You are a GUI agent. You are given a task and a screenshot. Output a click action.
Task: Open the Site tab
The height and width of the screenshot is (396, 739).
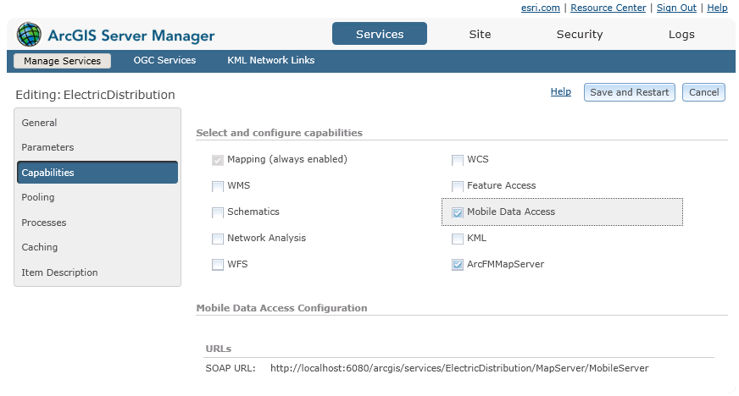(x=480, y=35)
